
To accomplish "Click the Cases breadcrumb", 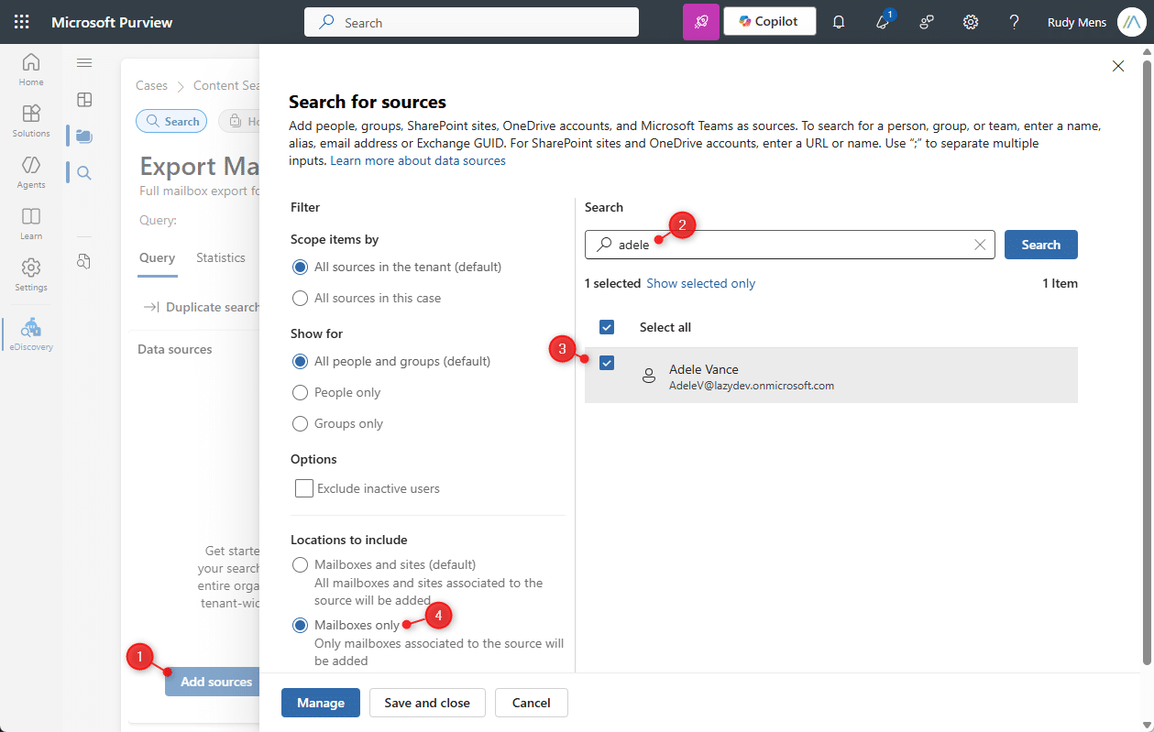I will [x=152, y=85].
